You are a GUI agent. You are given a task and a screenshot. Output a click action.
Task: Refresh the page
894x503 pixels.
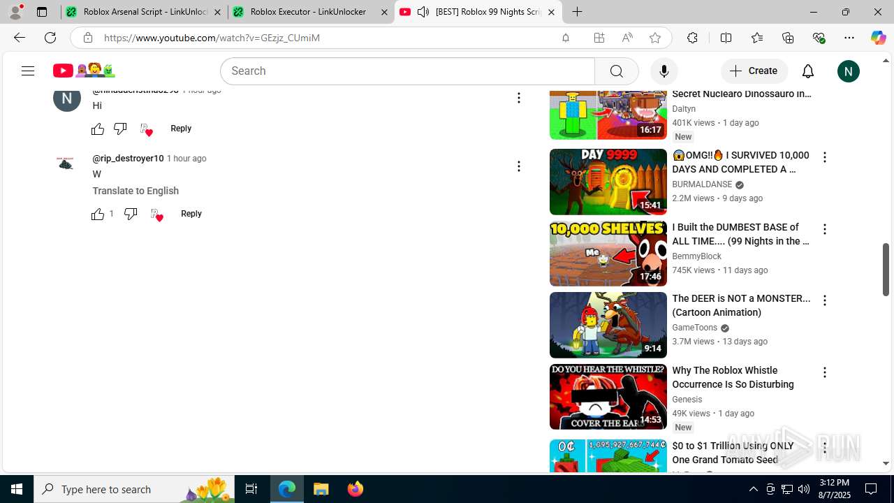coord(50,38)
